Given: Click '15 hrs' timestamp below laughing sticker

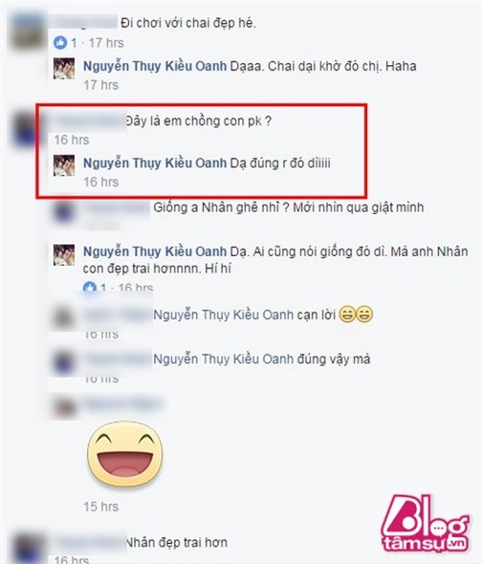Looking at the screenshot, I should pos(101,507).
